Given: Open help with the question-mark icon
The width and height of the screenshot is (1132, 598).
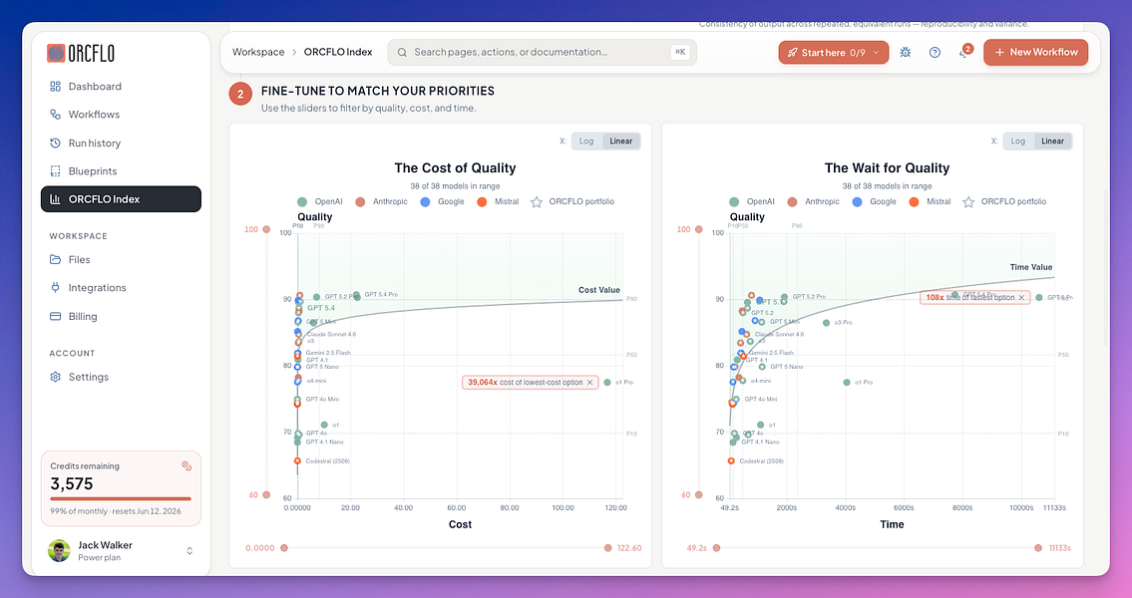Looking at the screenshot, I should (x=935, y=52).
